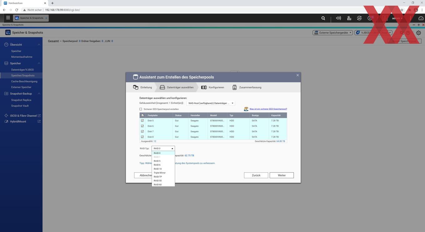
Task: Select RAID-TP in the list
Action: (x=163, y=177)
